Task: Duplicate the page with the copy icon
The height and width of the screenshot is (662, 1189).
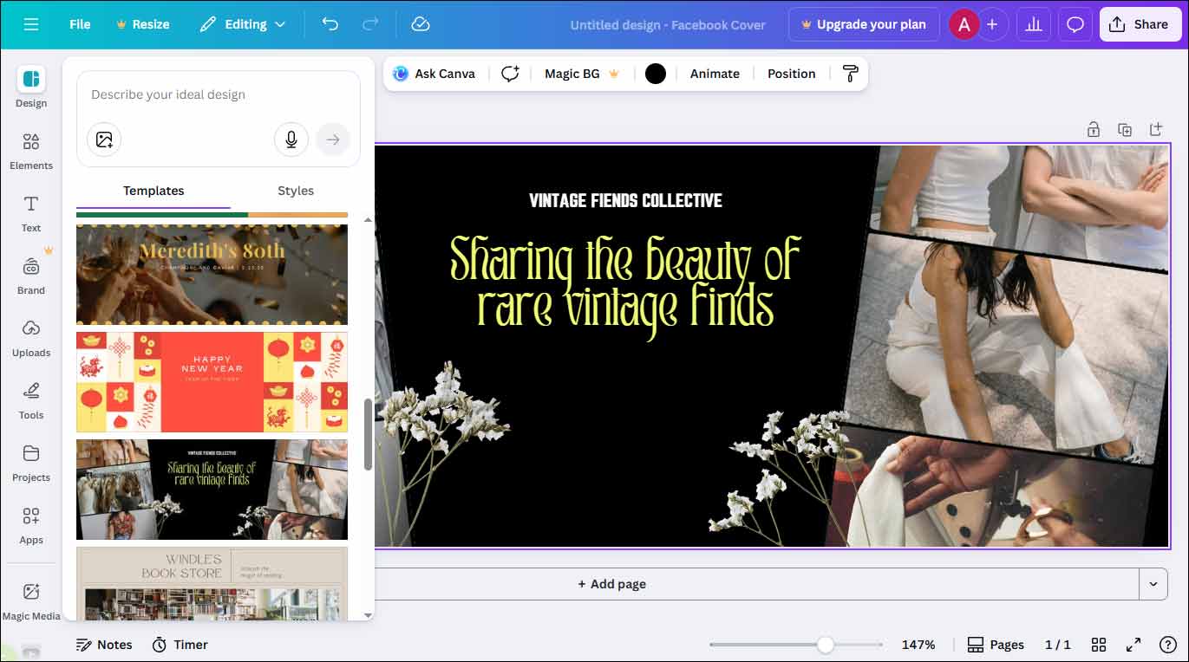Action: pos(1125,128)
